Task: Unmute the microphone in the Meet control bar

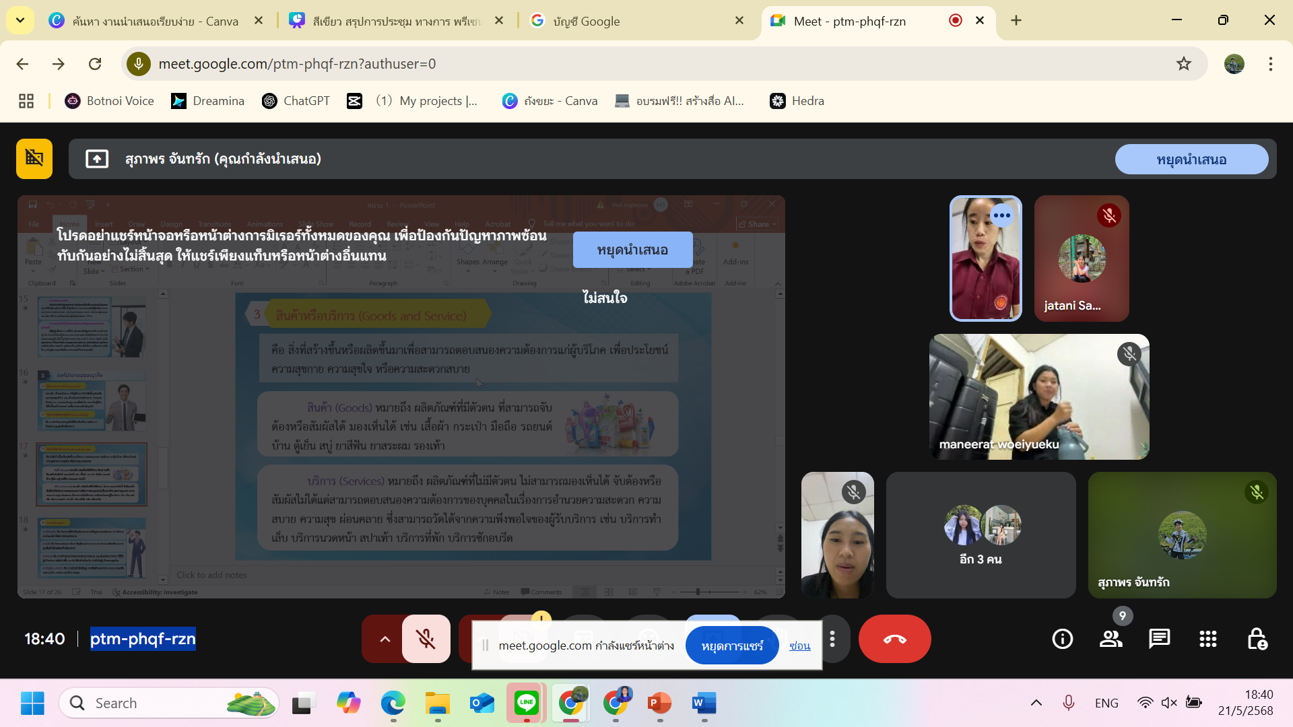Action: (426, 639)
